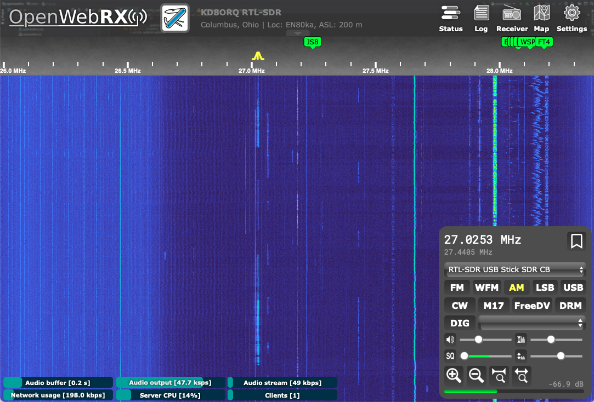
Task: Bookmark the current frequency
Action: pos(576,240)
